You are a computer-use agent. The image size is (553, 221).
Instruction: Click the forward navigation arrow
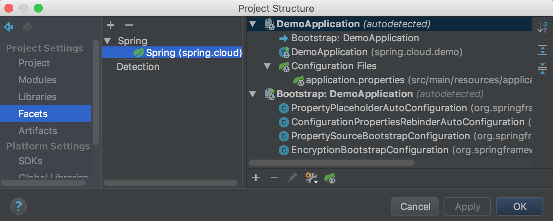click(27, 27)
